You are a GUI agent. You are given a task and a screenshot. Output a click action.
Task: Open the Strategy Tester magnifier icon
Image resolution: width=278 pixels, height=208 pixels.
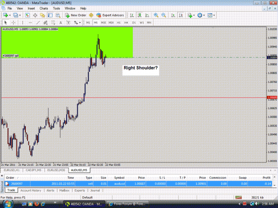(x=58, y=15)
